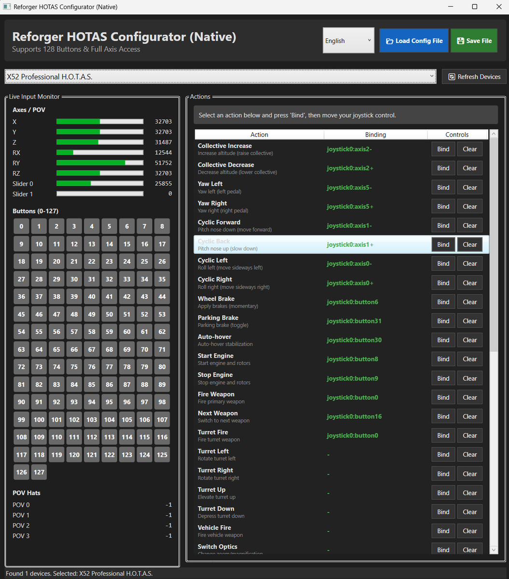509x579 pixels.
Task: Click the status bar Found 1 devices message
Action: pos(79,573)
